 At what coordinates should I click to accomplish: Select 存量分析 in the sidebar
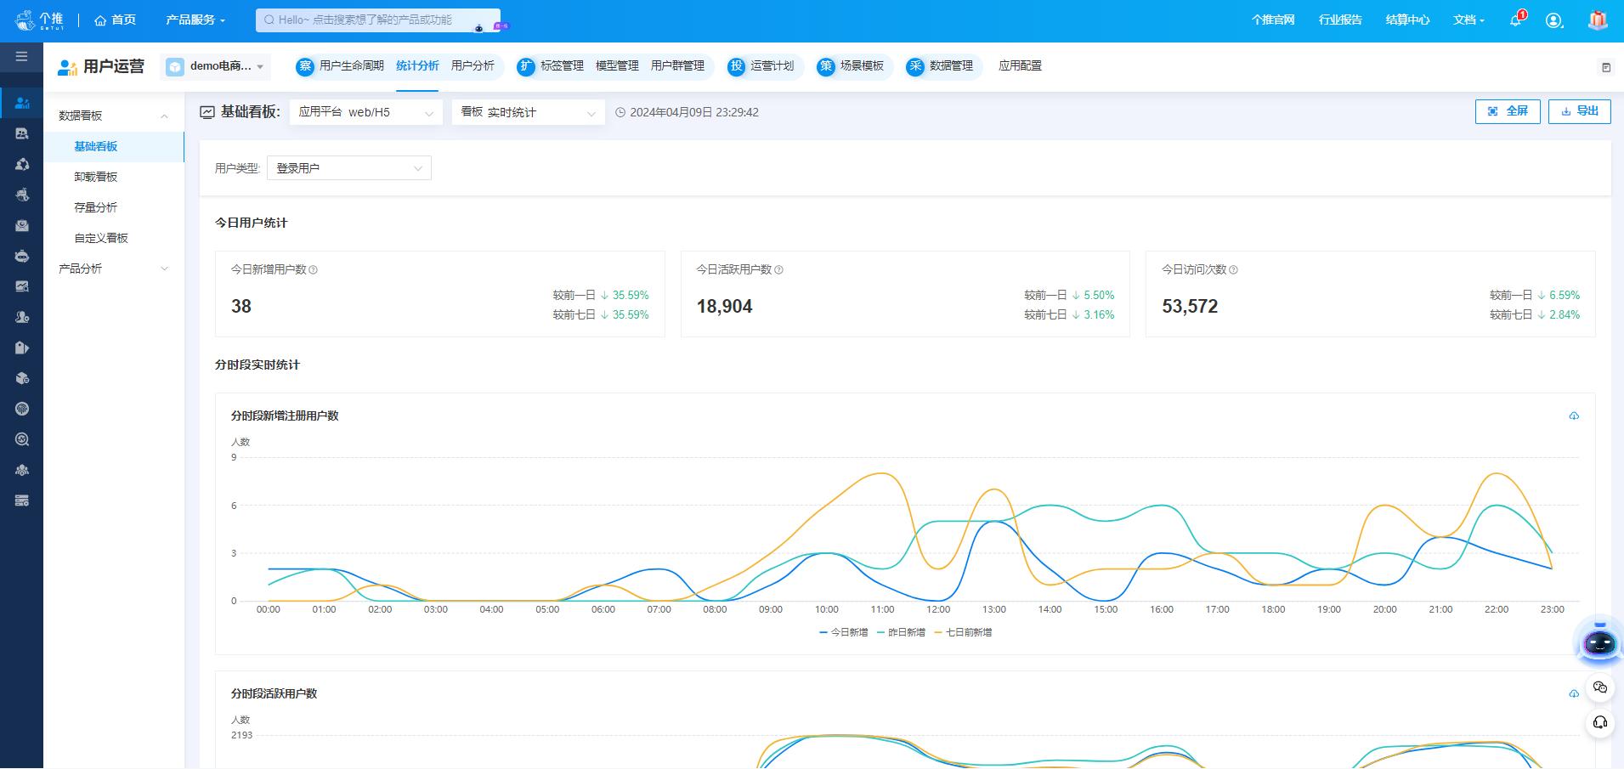pyautogui.click(x=114, y=207)
